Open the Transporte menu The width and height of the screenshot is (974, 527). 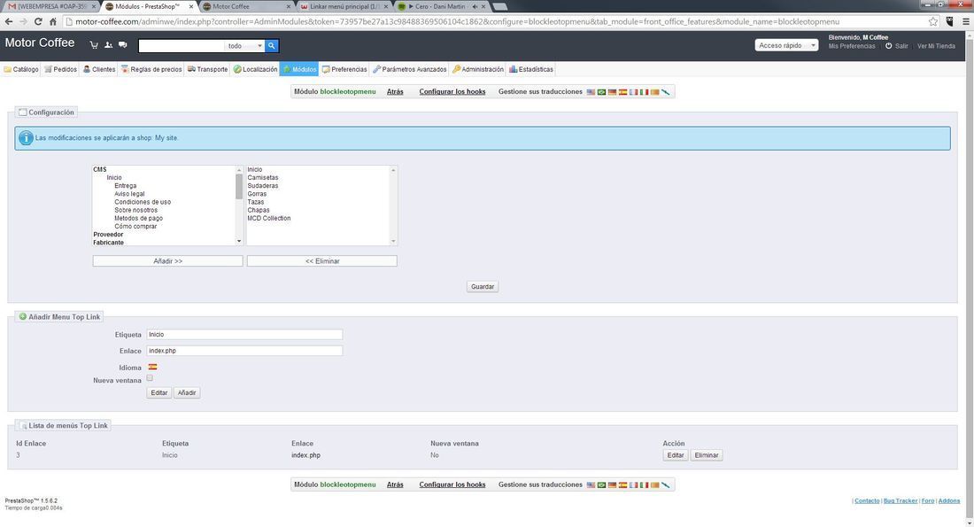coord(207,69)
